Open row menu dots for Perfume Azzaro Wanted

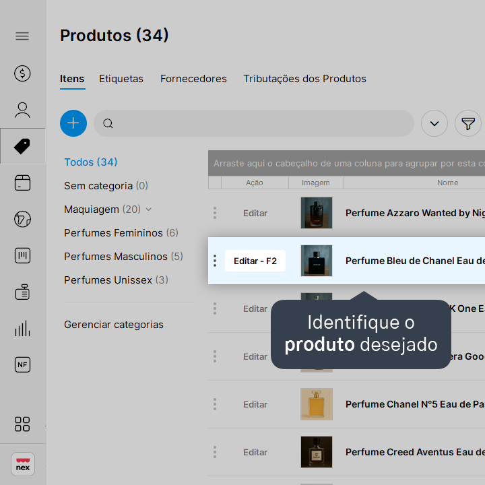(215, 213)
